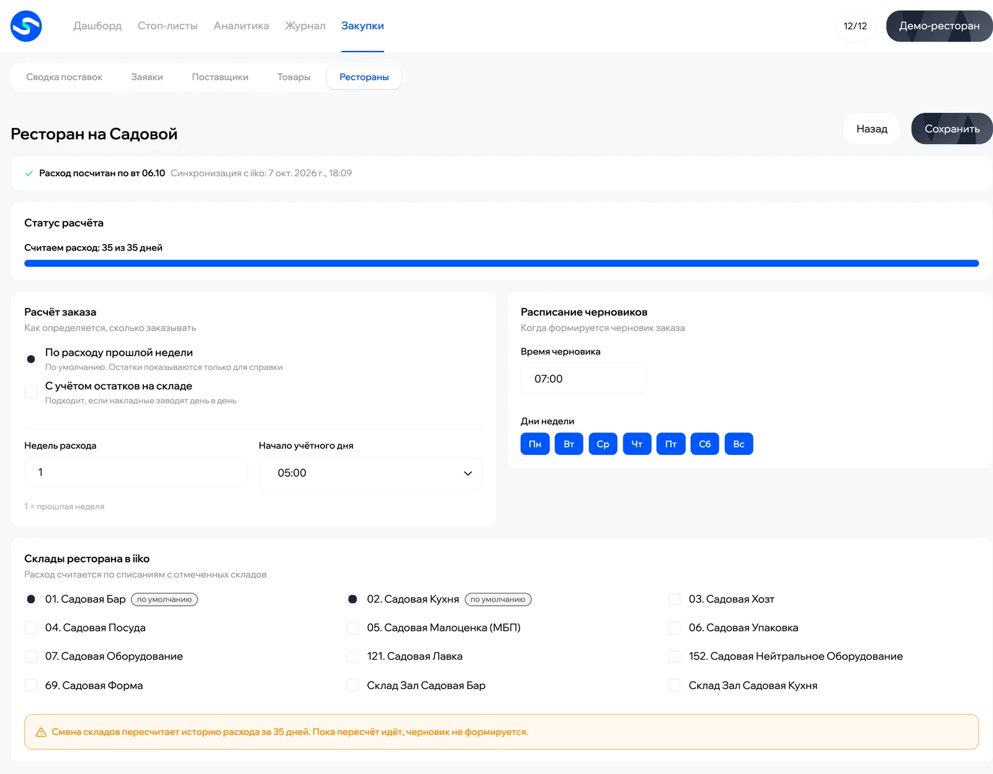Screen dimensions: 993x774
Task: Open 'Начало учётного дня' 05:00 dropdown
Action: pyautogui.click(x=371, y=473)
